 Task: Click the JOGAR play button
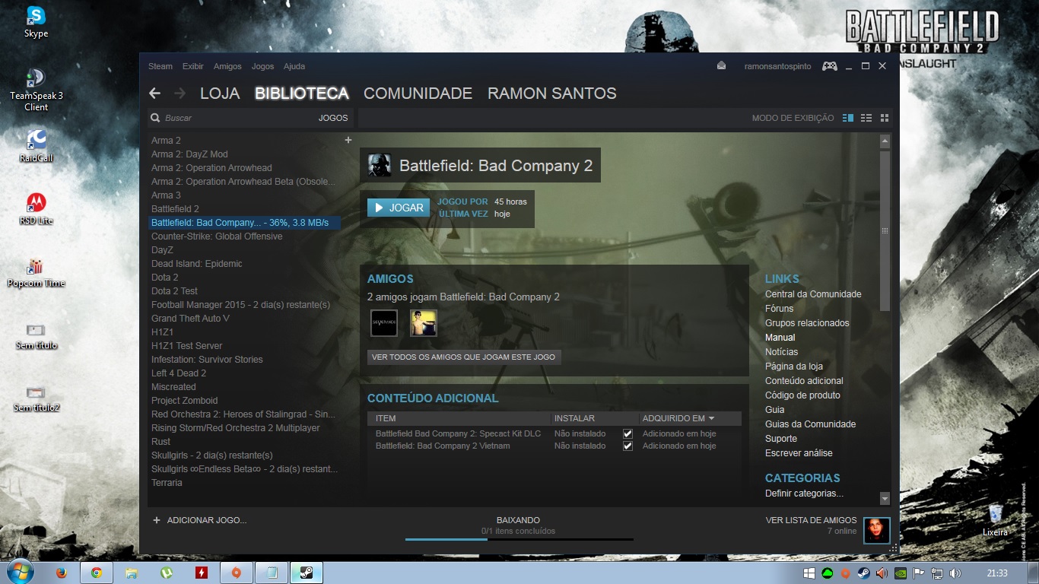[x=399, y=208]
